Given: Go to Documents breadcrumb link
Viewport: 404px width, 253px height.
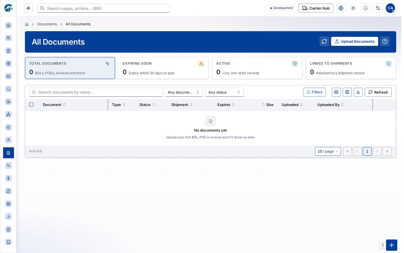Looking at the screenshot, I should 47,24.
